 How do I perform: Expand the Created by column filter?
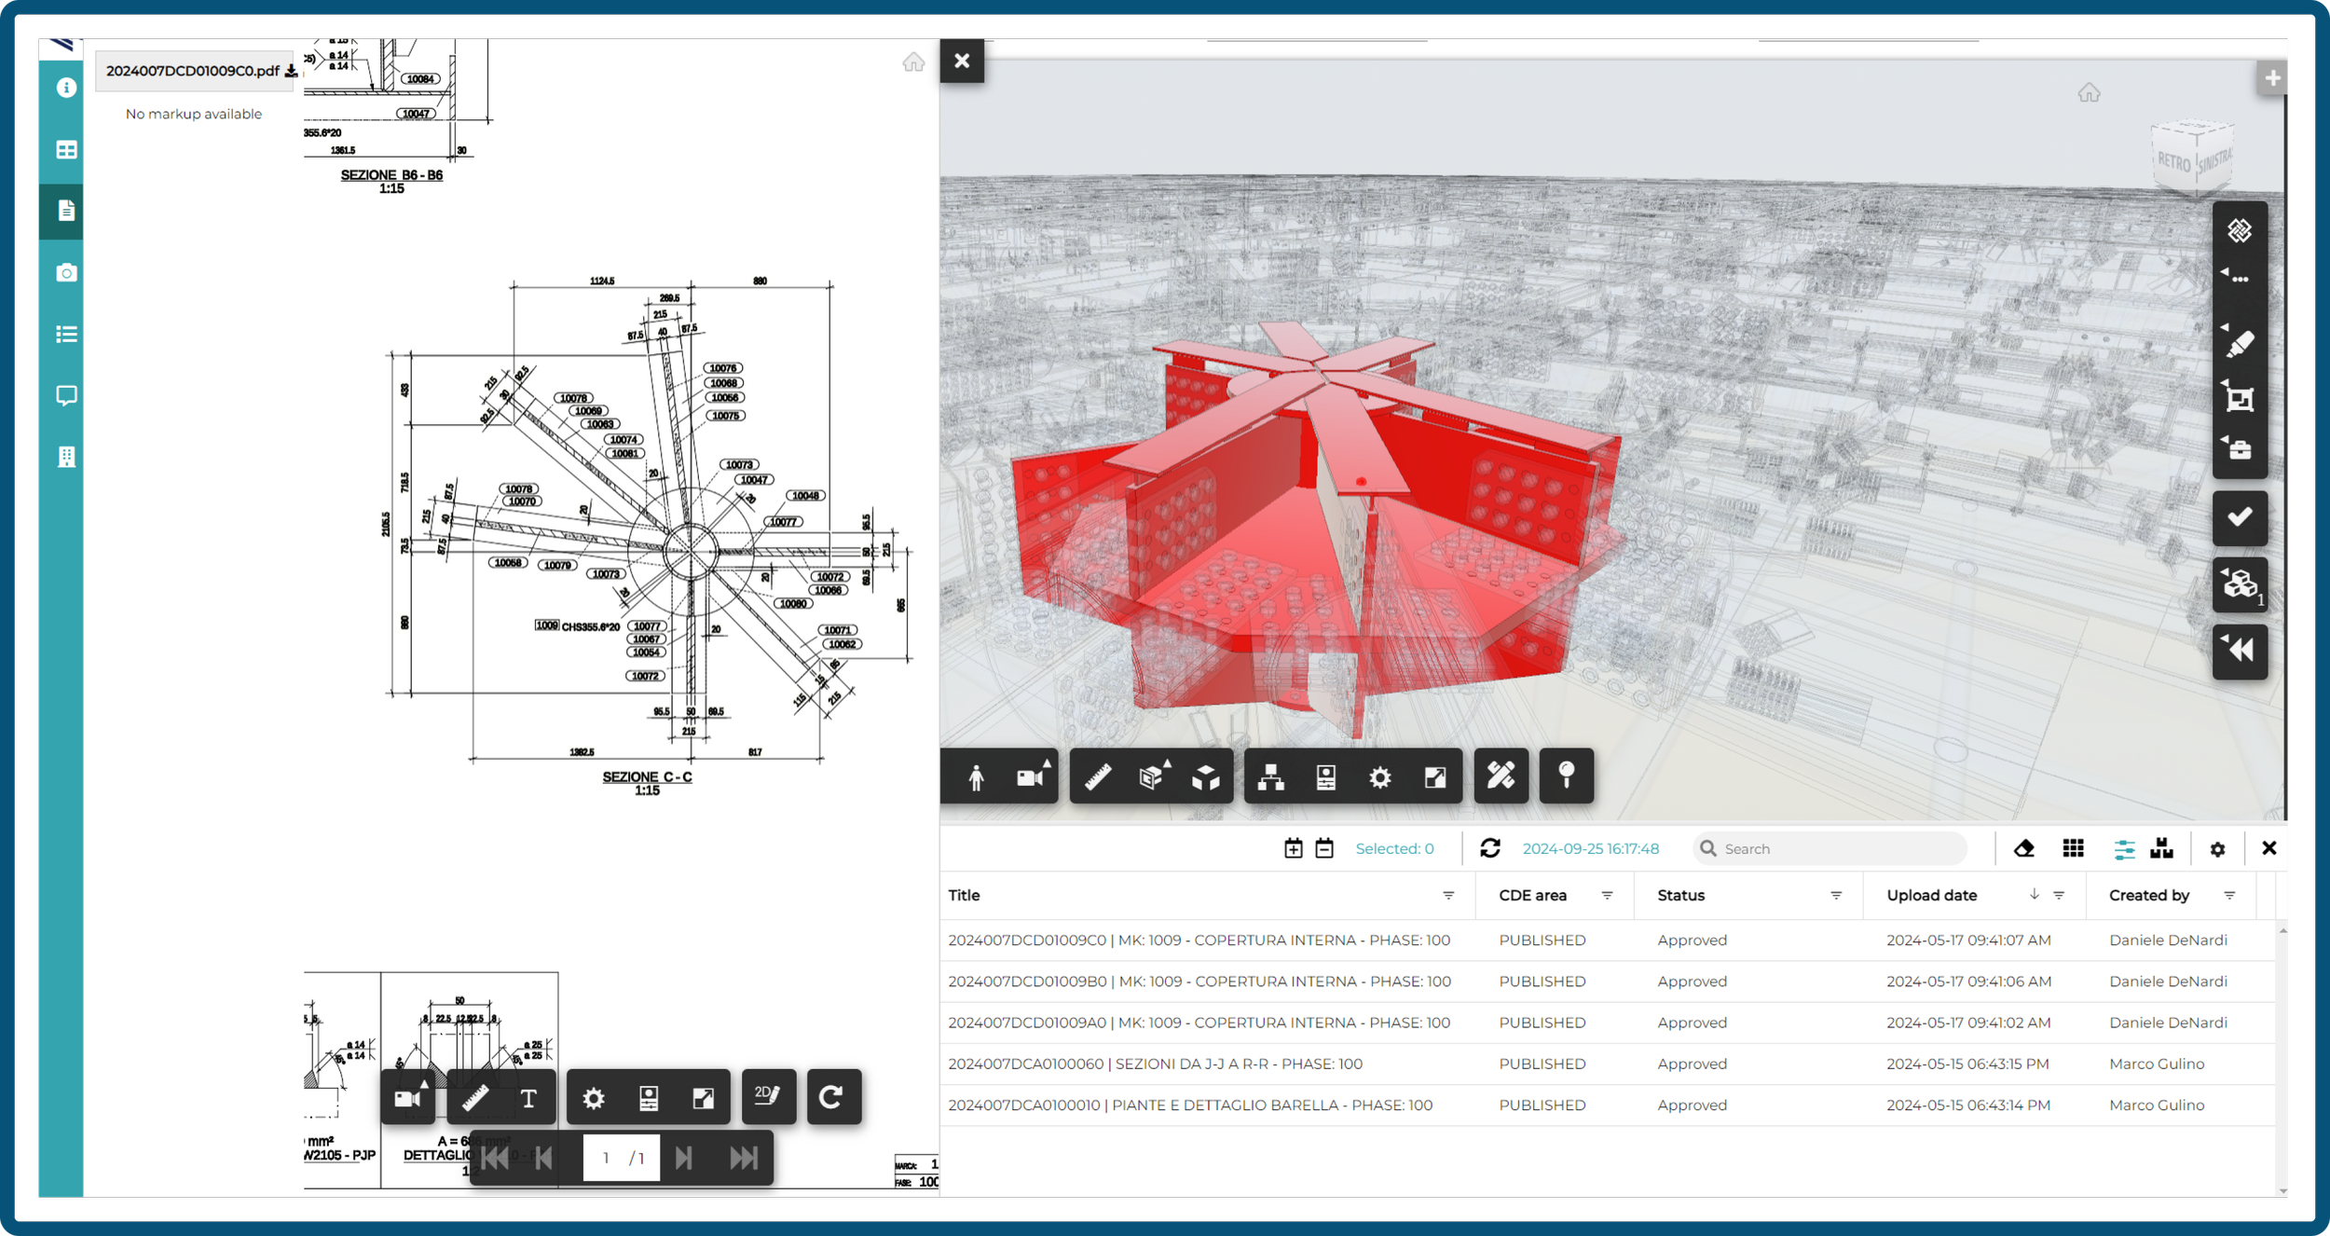(2228, 895)
